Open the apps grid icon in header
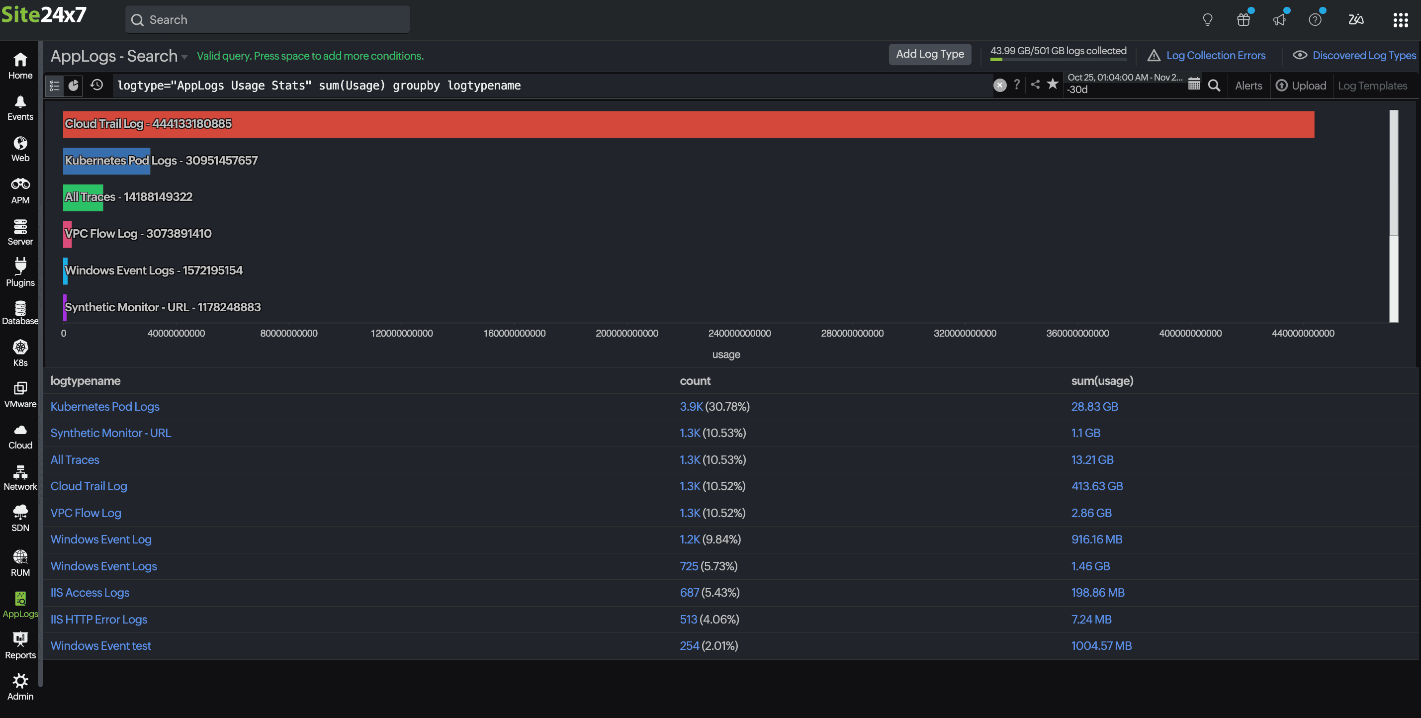 tap(1400, 20)
